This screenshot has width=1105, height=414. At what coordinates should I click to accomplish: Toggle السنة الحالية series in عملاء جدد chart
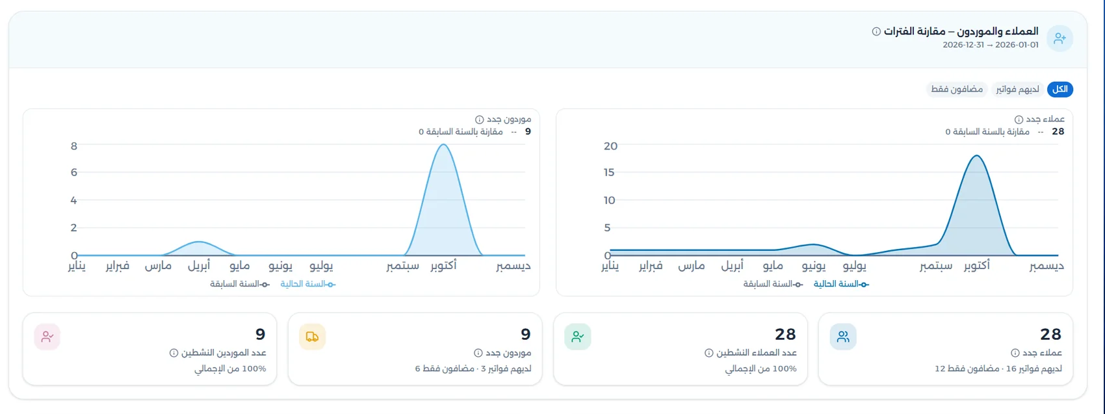click(841, 284)
